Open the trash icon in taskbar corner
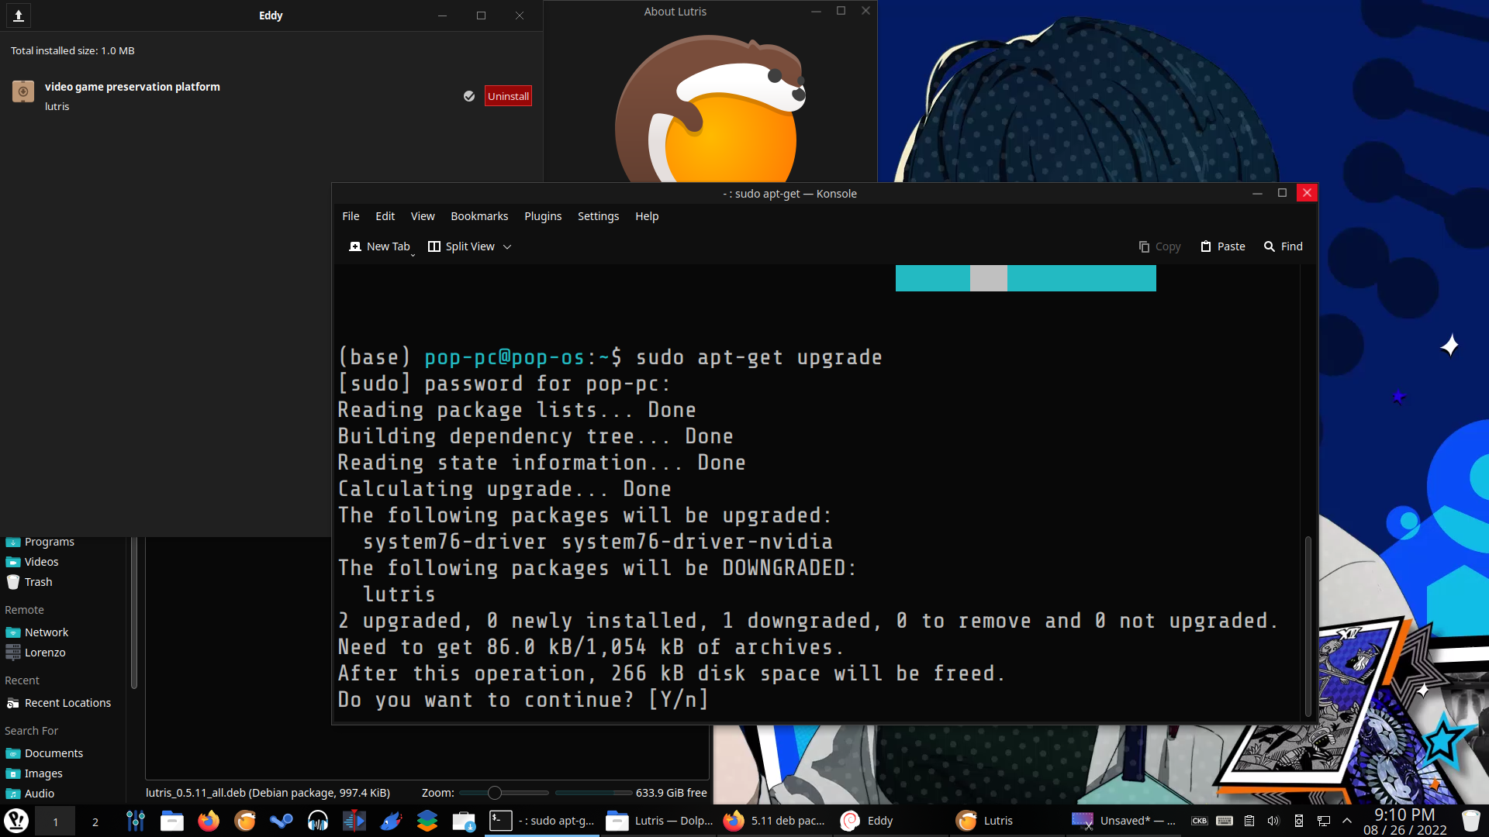Image resolution: width=1489 pixels, height=837 pixels. pos(1470,821)
